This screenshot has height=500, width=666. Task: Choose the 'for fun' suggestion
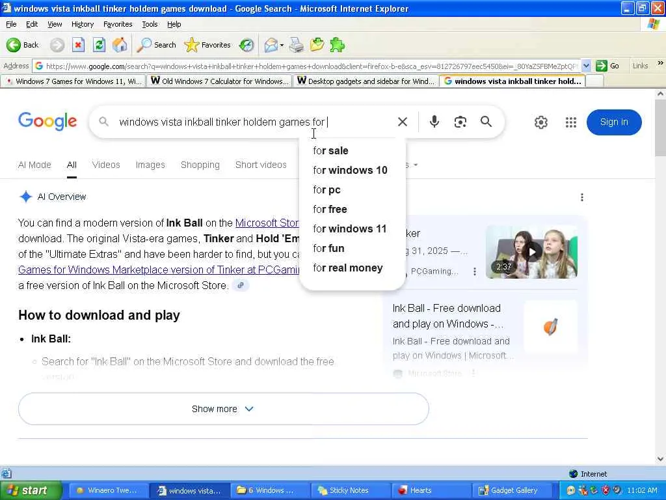pyautogui.click(x=353, y=248)
